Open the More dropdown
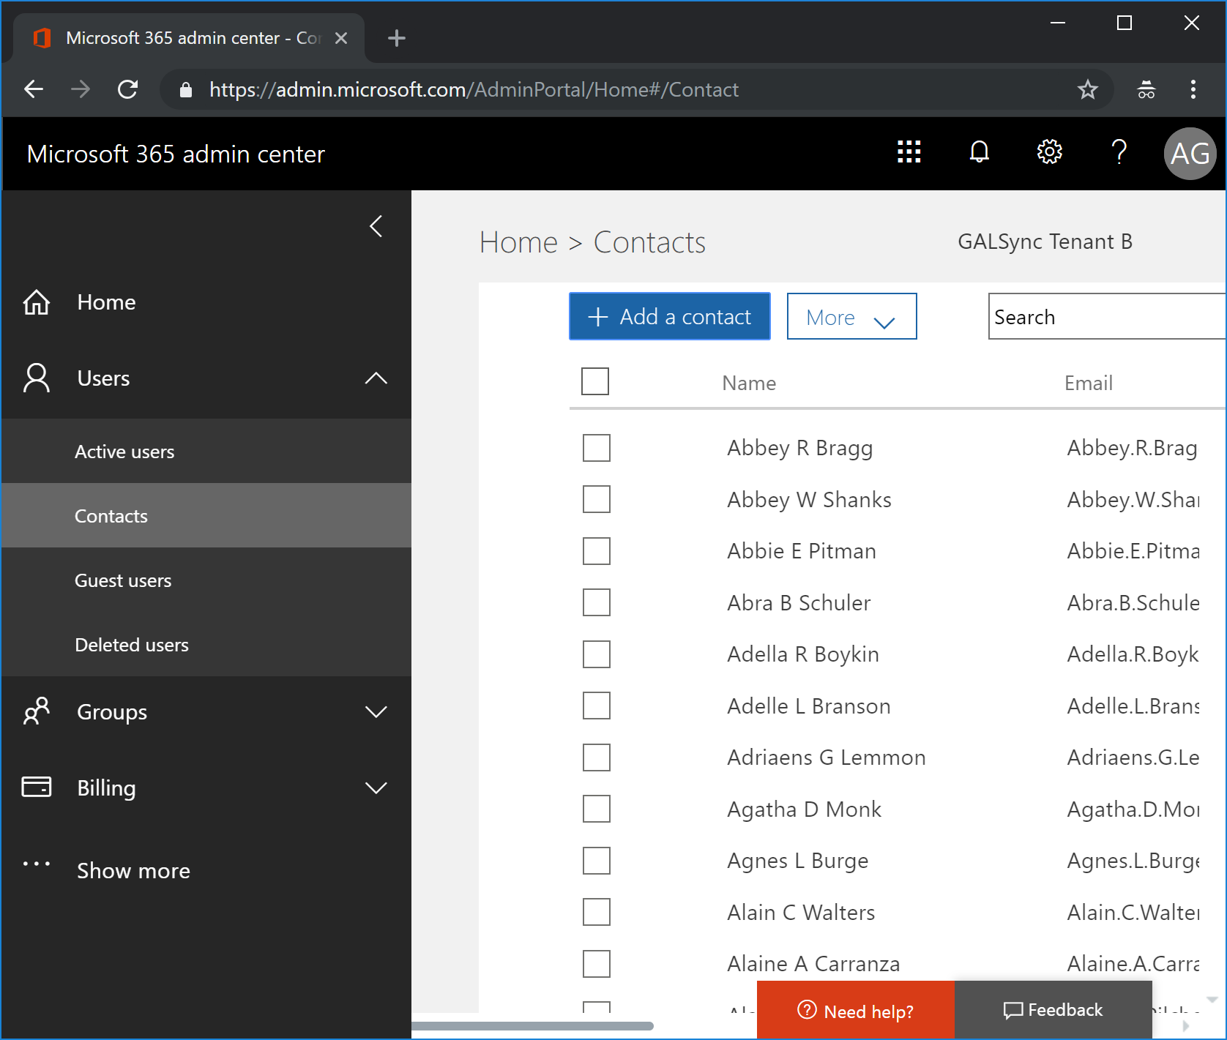The height and width of the screenshot is (1040, 1227). click(x=851, y=317)
